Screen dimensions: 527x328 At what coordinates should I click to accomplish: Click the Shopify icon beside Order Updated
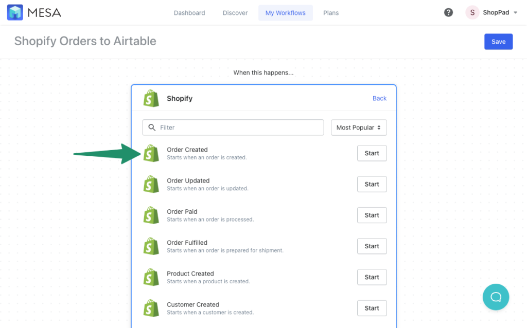coord(151,184)
